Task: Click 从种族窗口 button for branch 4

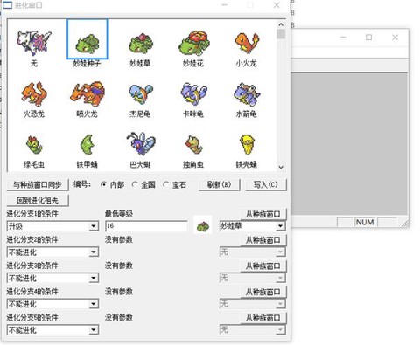Action: 263,292
